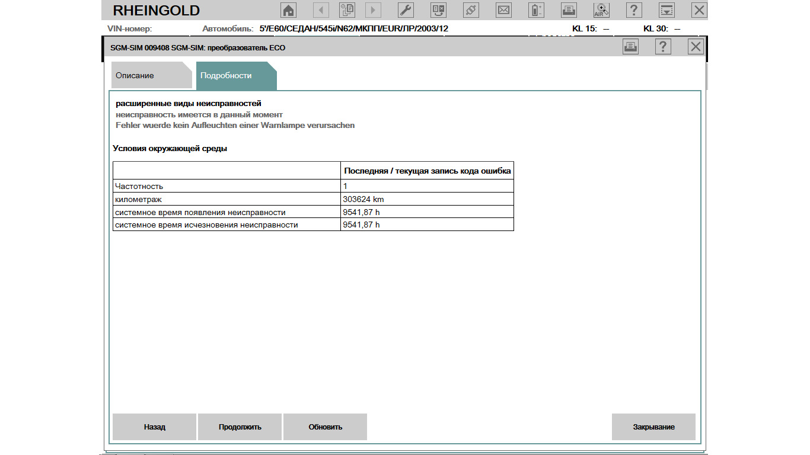Image resolution: width=810 pixels, height=455 pixels.
Task: Click the battery status icon
Action: 536,10
